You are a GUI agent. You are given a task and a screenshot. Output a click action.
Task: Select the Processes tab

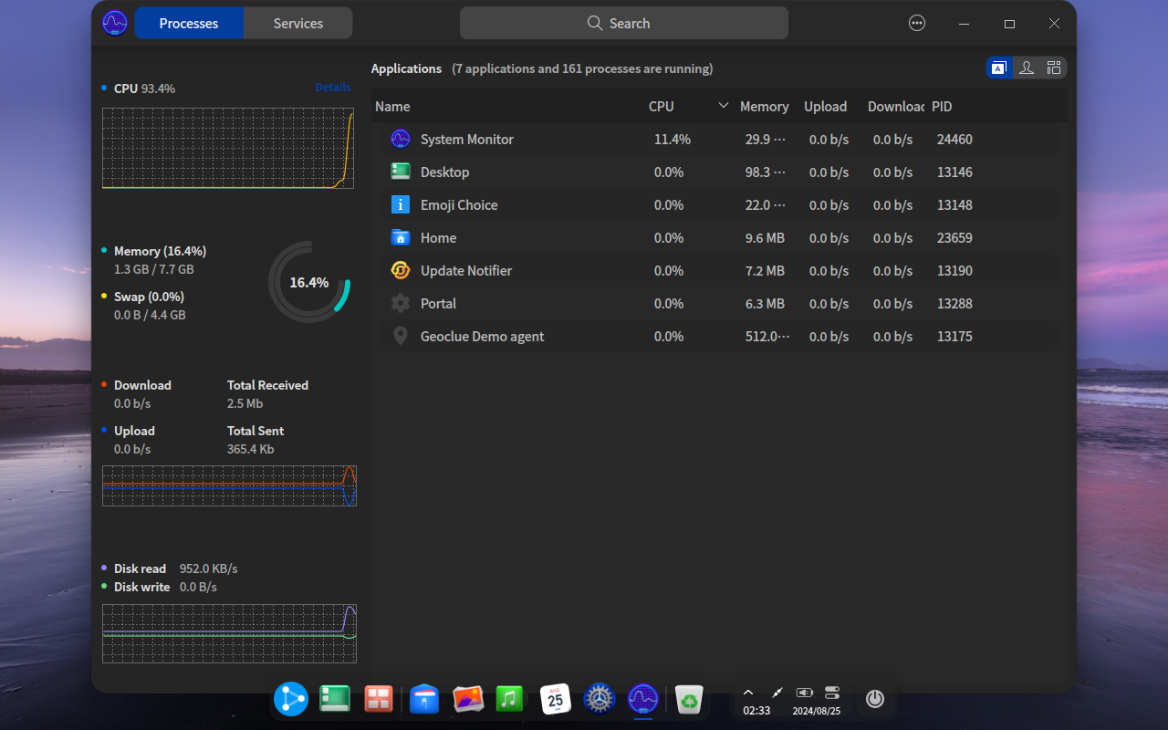(189, 23)
